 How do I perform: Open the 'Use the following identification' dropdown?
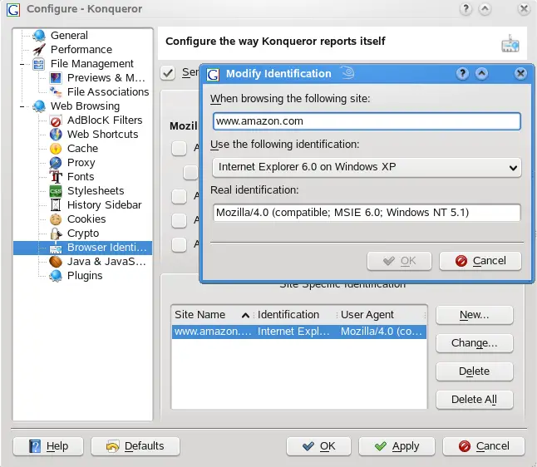[366, 168]
